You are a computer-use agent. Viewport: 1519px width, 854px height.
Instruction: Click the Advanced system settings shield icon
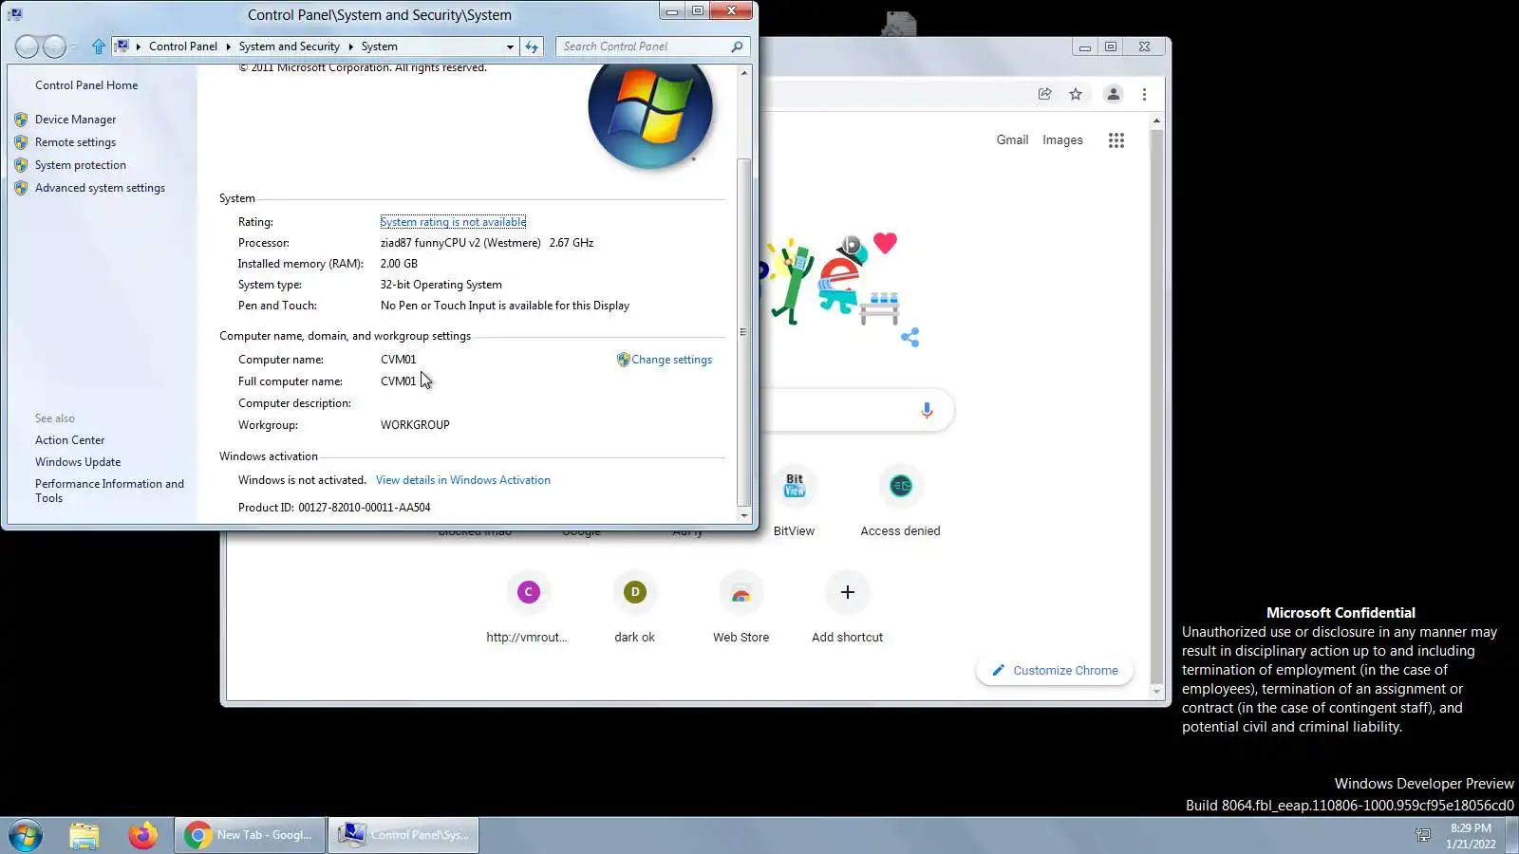(x=21, y=188)
